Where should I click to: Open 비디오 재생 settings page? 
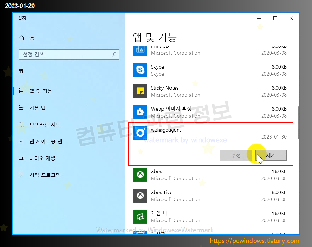[42, 158]
